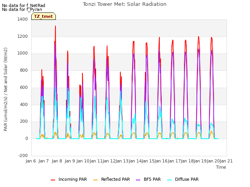Click the 1000 y-axis tick label
The image size is (250, 187).
coord(23,53)
